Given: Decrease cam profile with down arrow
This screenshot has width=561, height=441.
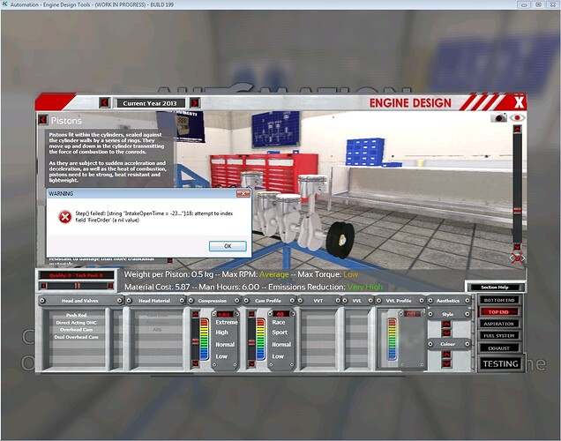Looking at the screenshot, I should (251, 363).
